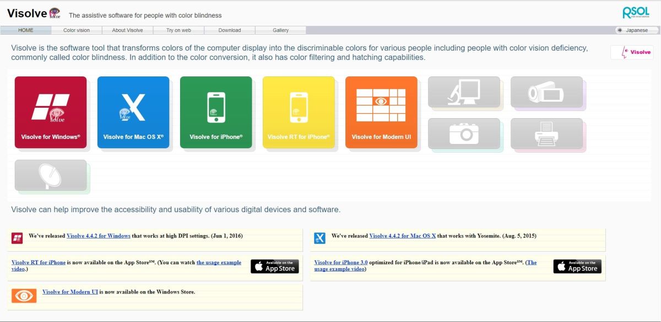Click App Store badge for iPhone 3.0
The image size is (661, 322).
[577, 267]
